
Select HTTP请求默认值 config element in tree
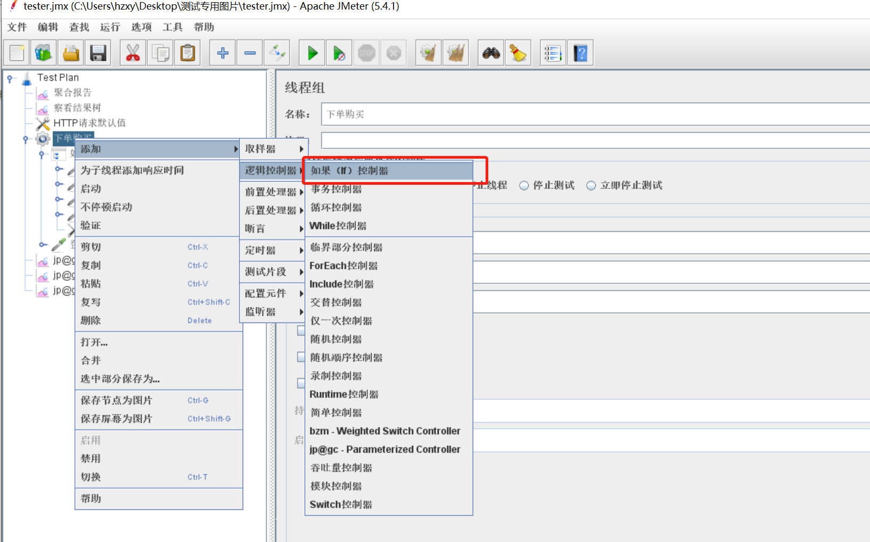click(89, 123)
